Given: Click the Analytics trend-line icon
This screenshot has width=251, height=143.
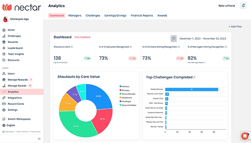Looking at the screenshot, I should [4, 92].
